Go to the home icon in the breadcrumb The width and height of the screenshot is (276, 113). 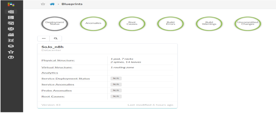tap(52, 4)
